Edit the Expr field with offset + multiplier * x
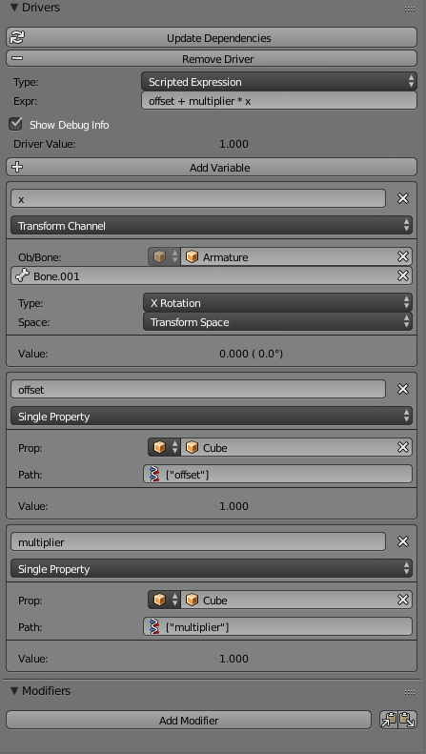 [279, 101]
